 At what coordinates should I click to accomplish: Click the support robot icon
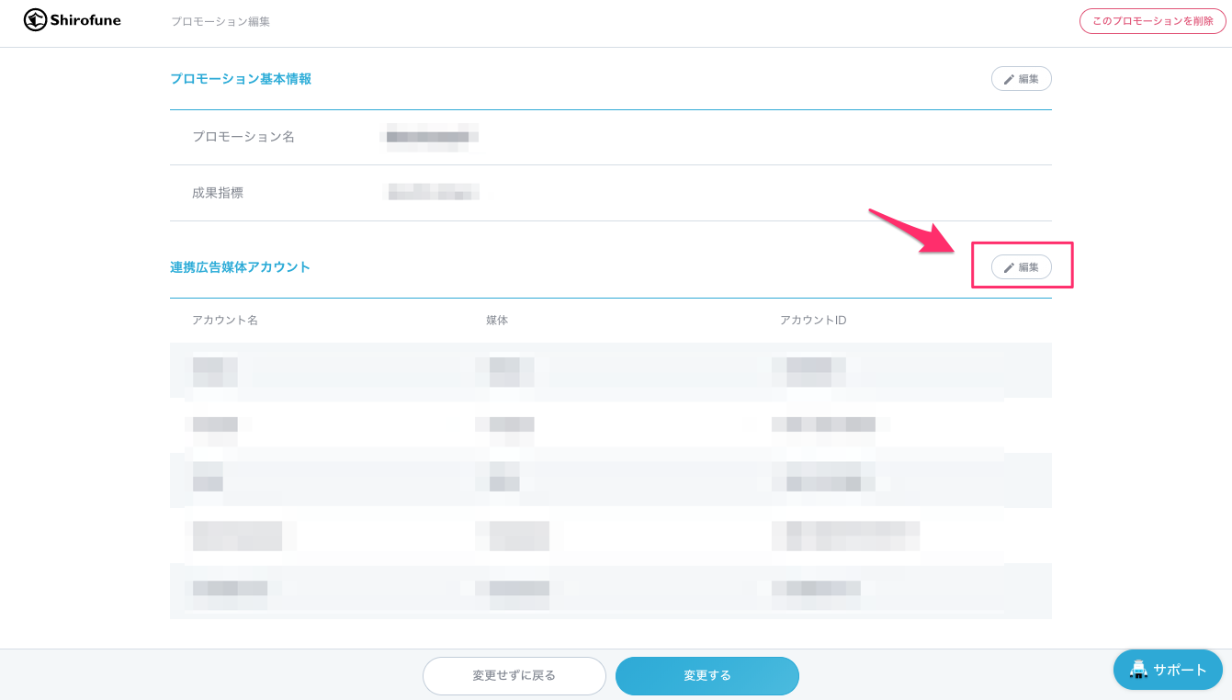click(x=1138, y=670)
